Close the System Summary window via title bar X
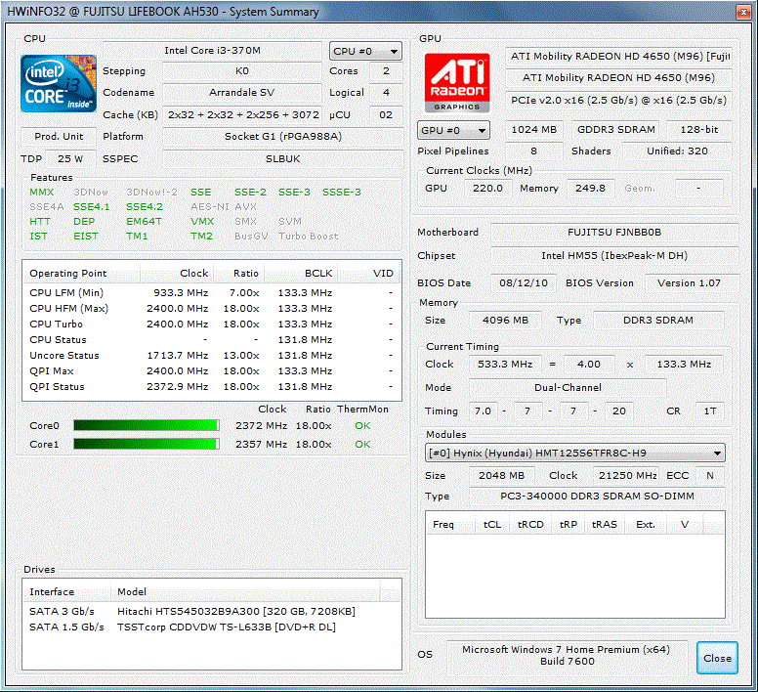This screenshot has height=692, width=758. [743, 12]
